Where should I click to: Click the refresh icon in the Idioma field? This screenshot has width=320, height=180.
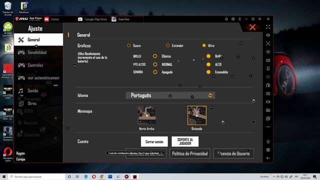point(210,95)
